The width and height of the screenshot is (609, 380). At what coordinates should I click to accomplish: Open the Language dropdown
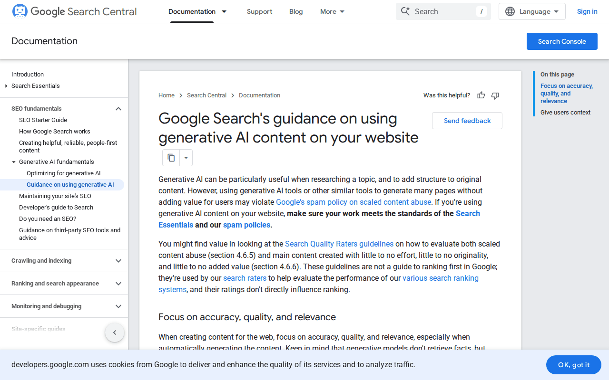tap(532, 11)
